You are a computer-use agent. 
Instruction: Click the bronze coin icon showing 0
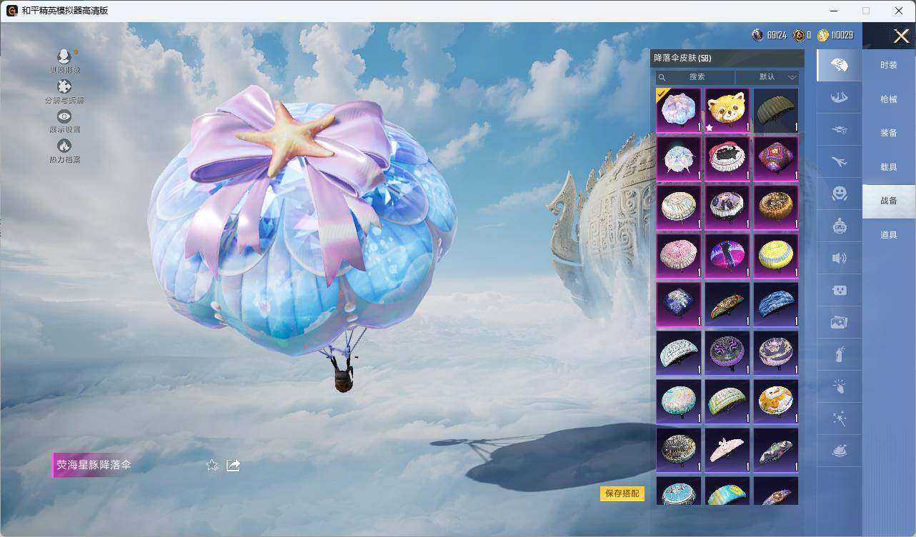799,35
